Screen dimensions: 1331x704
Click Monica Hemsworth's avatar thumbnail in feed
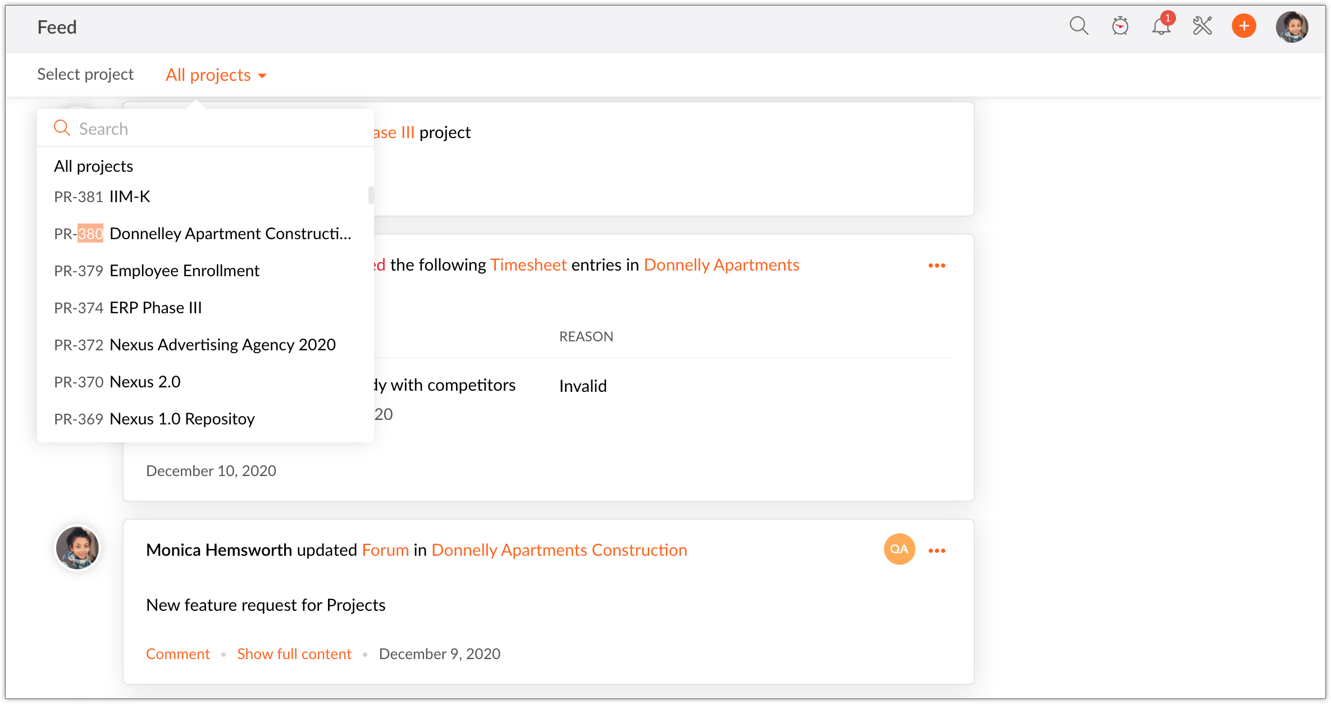(78, 548)
